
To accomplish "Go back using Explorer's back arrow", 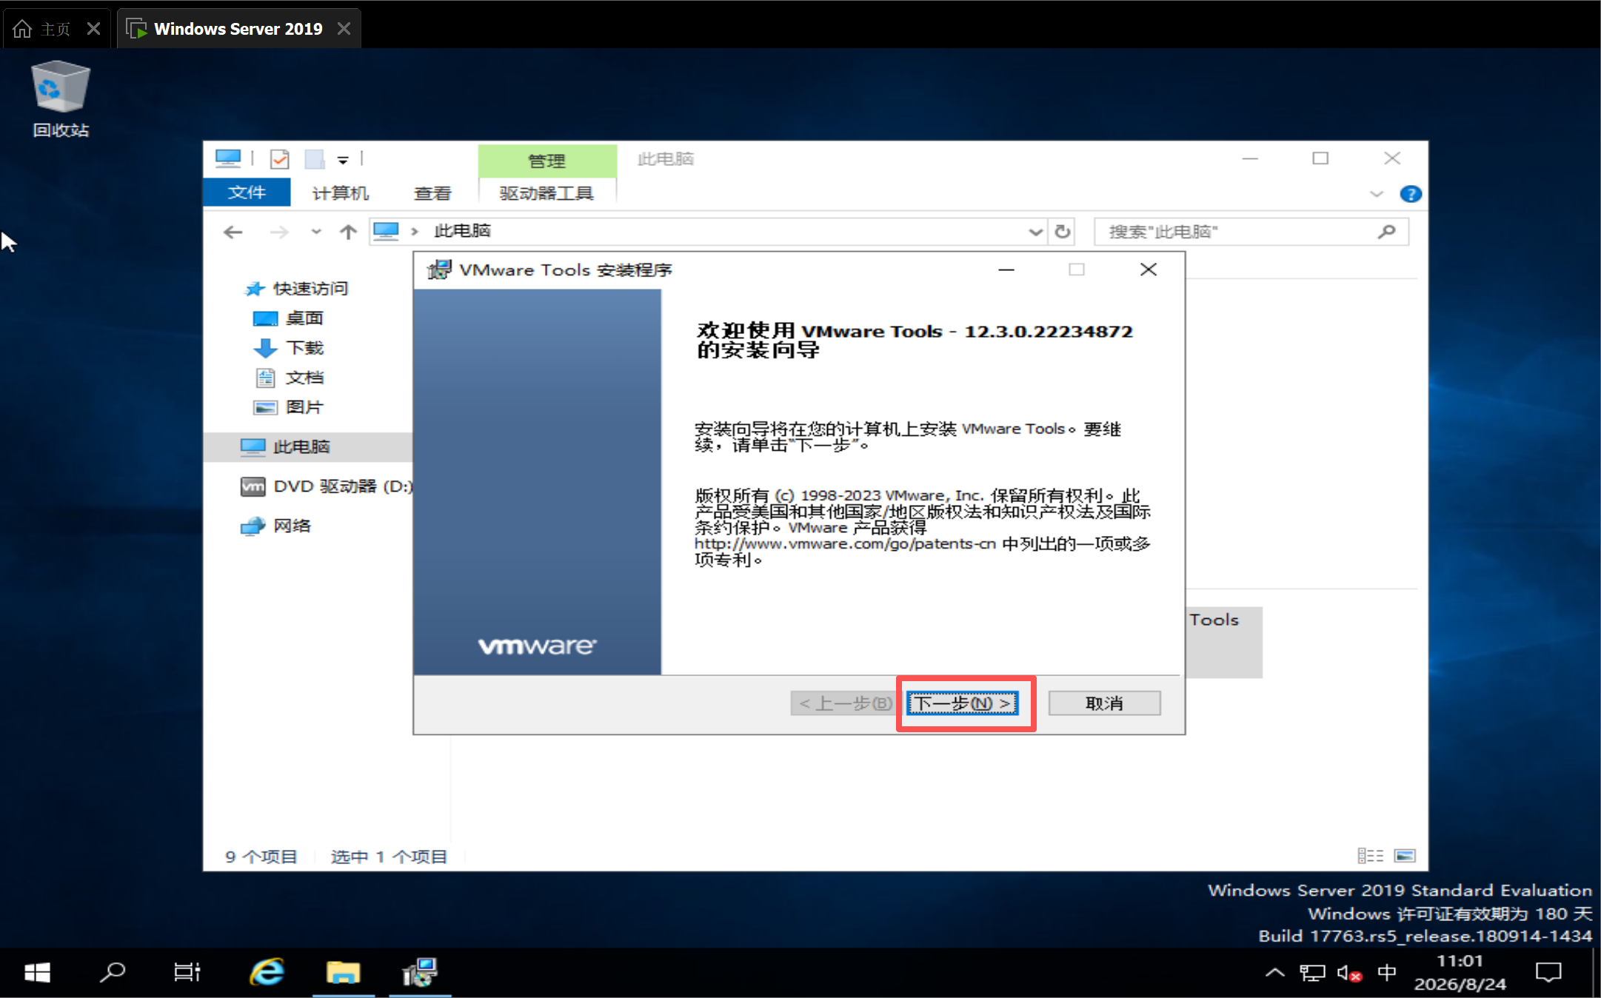I will pos(233,232).
